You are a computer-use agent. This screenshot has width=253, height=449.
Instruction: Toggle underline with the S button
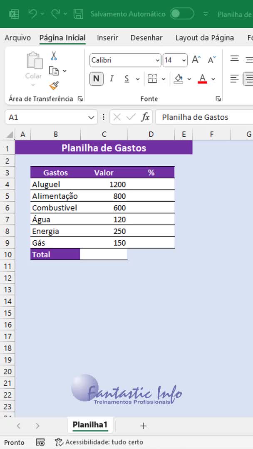[x=127, y=79]
